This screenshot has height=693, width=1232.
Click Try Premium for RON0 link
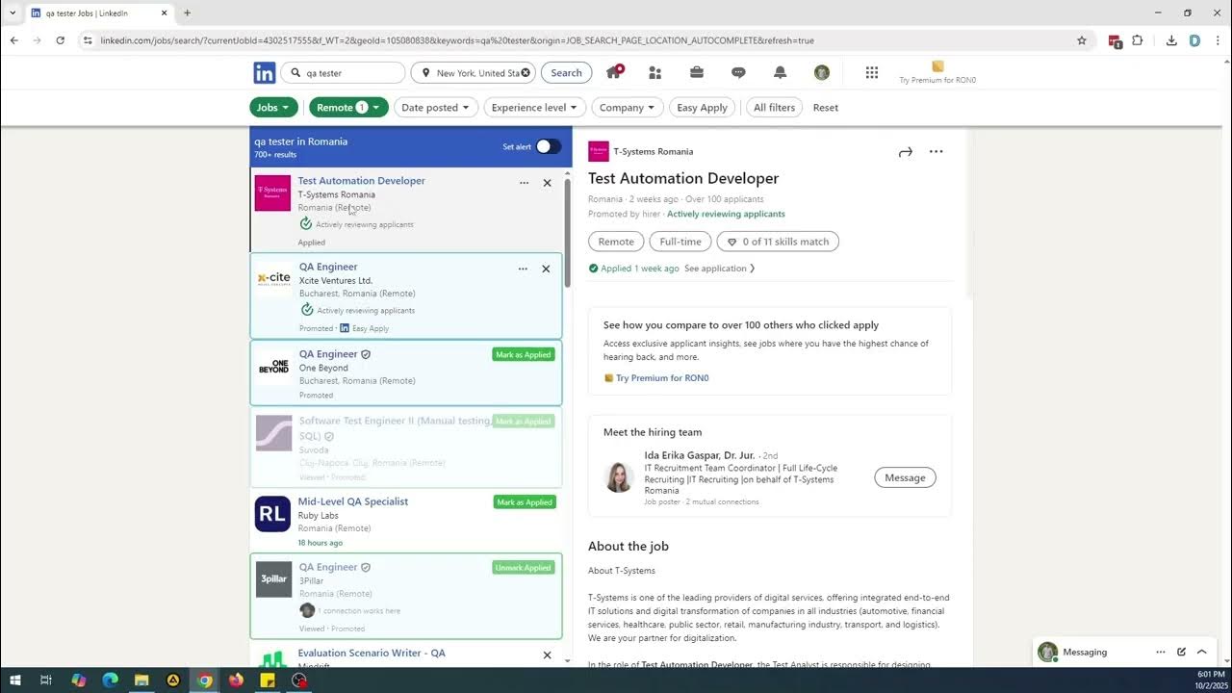[x=662, y=377]
